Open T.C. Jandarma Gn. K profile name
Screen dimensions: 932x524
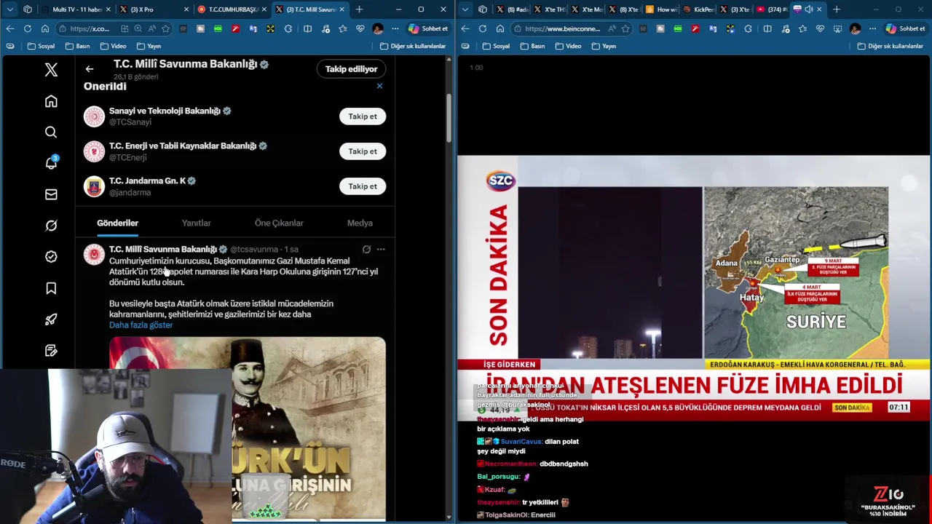147,180
